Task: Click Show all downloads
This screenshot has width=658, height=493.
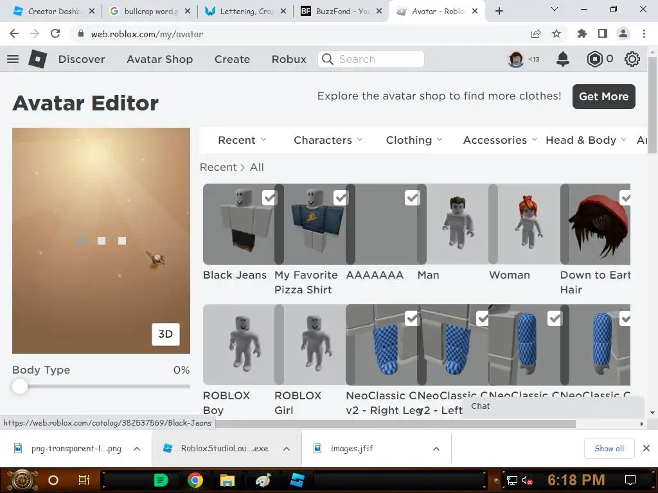Action: [x=609, y=449]
